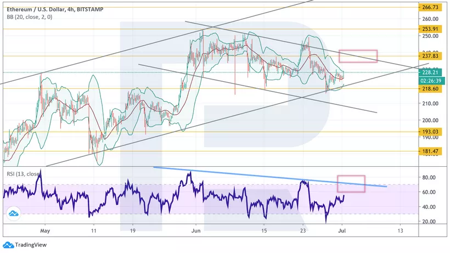
Task: Click the TradingView logo icon
Action: pyautogui.click(x=8, y=245)
